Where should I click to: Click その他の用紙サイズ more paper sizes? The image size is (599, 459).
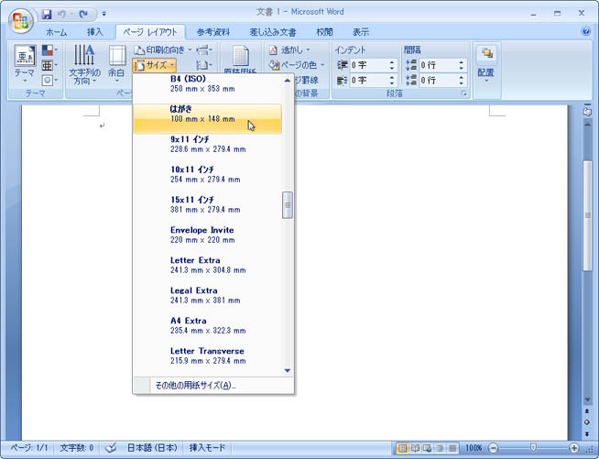click(x=195, y=385)
